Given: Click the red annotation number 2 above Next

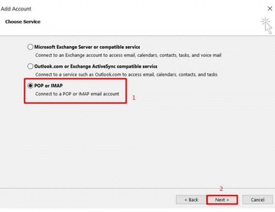Looking at the screenshot, I should coord(221,189).
